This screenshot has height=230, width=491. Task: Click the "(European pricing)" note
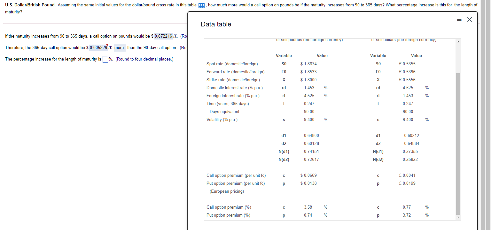tap(227, 191)
